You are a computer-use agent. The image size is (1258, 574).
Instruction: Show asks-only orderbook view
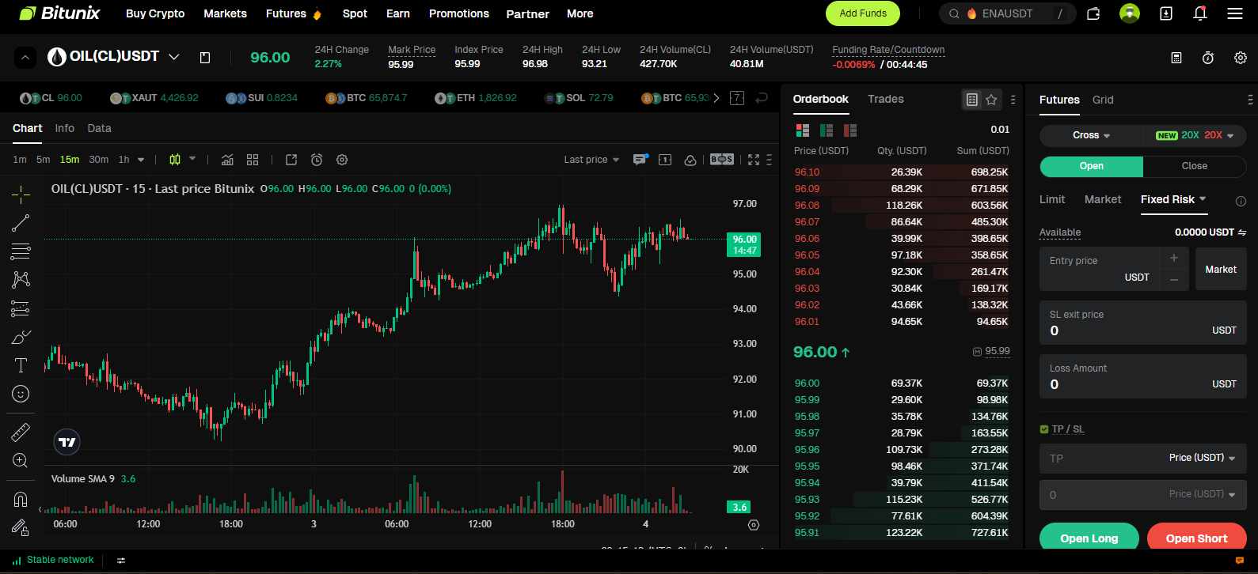point(851,130)
